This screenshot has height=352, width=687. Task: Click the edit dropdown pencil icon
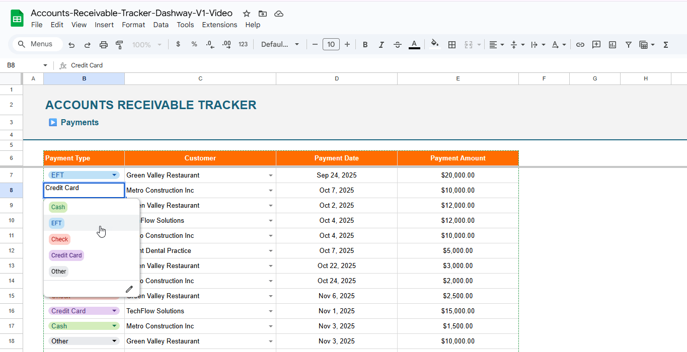[x=129, y=289]
